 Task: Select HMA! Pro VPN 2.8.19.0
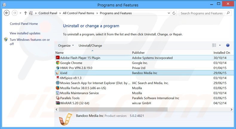(144, 68)
